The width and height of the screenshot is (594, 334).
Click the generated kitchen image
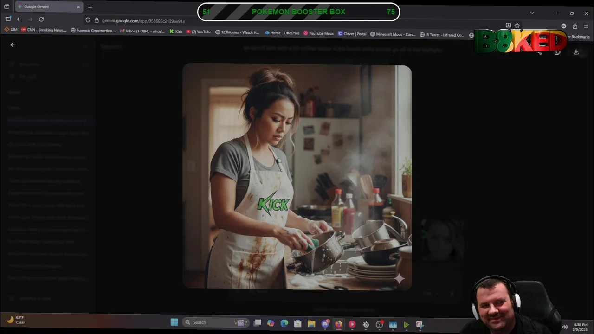(x=297, y=177)
